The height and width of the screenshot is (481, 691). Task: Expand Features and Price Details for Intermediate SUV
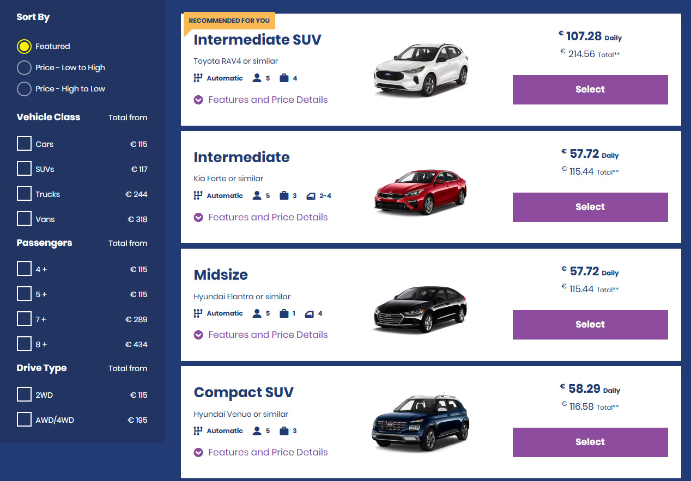point(261,100)
